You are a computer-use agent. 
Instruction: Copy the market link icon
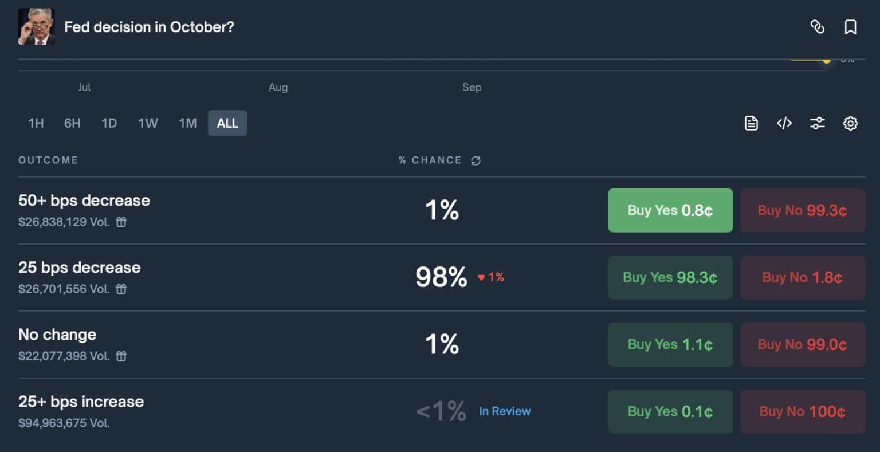[x=818, y=27]
